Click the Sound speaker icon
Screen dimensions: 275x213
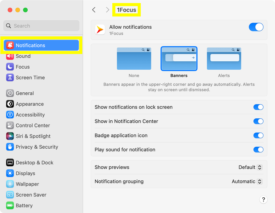click(10, 56)
